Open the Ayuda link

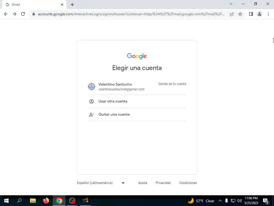point(143,183)
